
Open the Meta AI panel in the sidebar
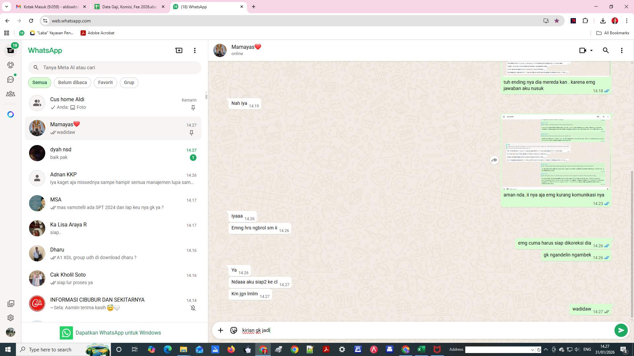11,114
